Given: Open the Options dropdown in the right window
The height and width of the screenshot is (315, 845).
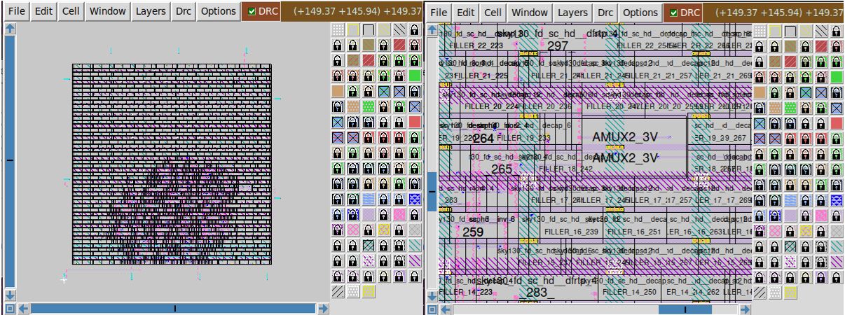Looking at the screenshot, I should point(640,13).
